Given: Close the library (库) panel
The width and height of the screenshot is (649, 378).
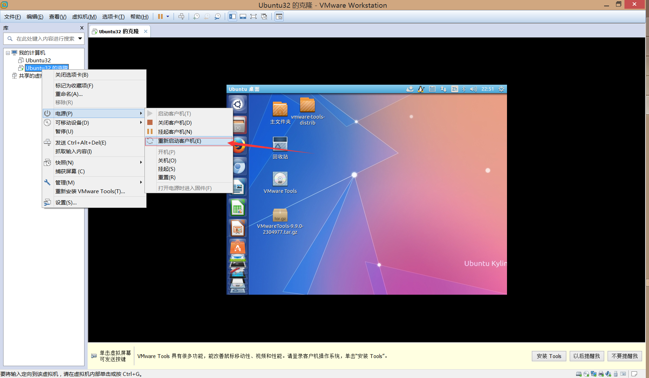Looking at the screenshot, I should click(82, 28).
